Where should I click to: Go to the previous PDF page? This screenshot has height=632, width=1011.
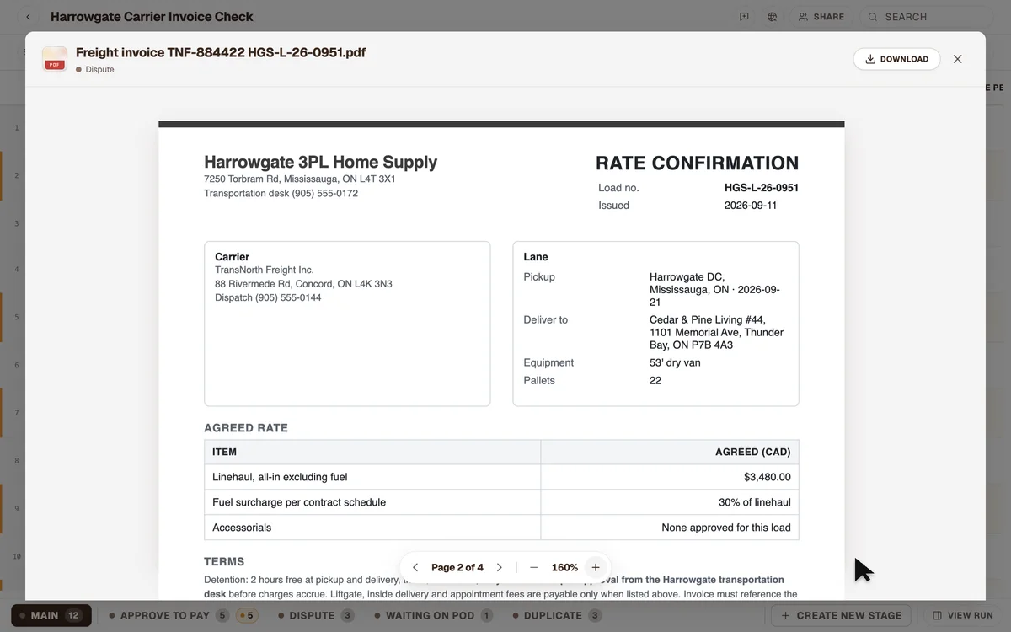click(x=415, y=567)
